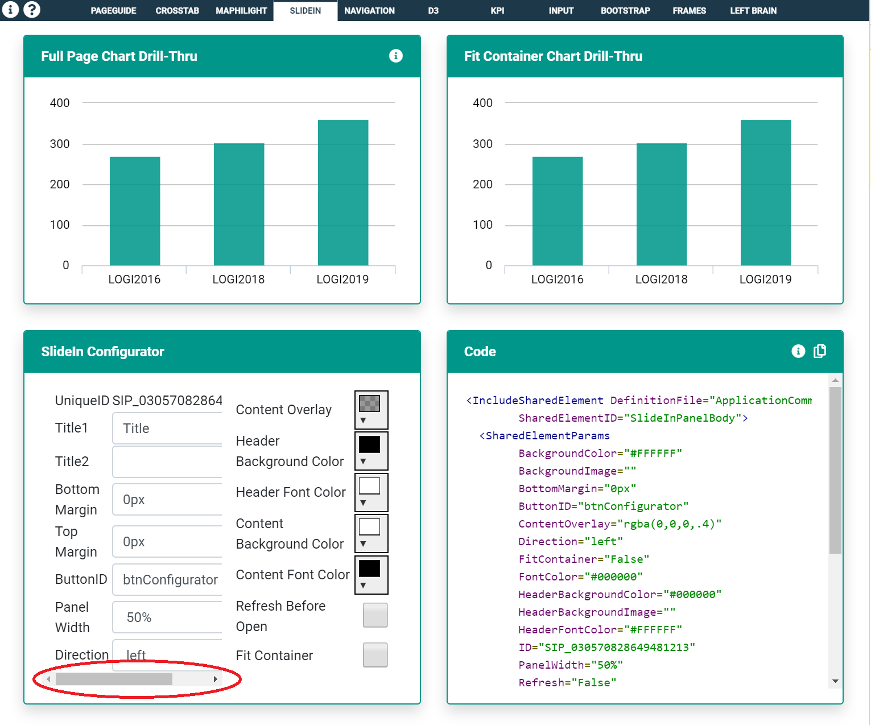Screen dimensions: 871x725
Task: Open info icon in Code panel header
Action: [x=798, y=351]
